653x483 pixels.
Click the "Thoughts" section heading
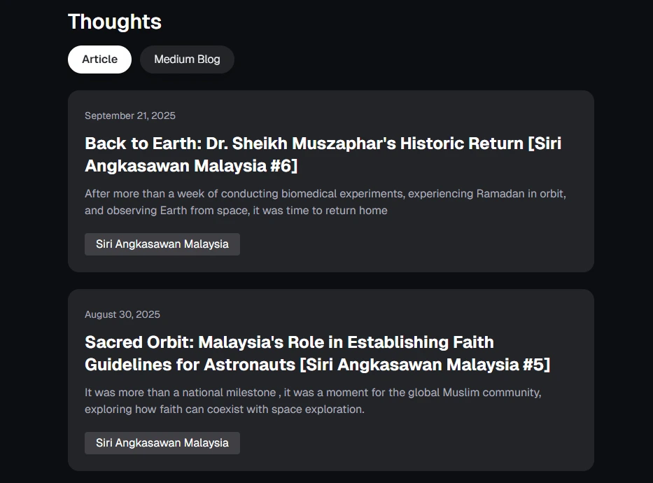tap(115, 22)
